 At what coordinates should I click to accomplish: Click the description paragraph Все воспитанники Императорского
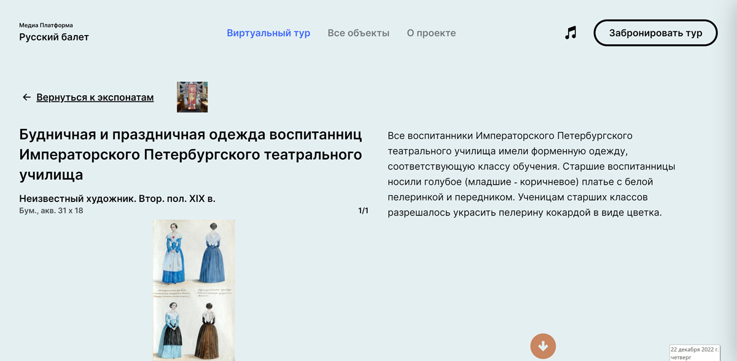point(532,174)
